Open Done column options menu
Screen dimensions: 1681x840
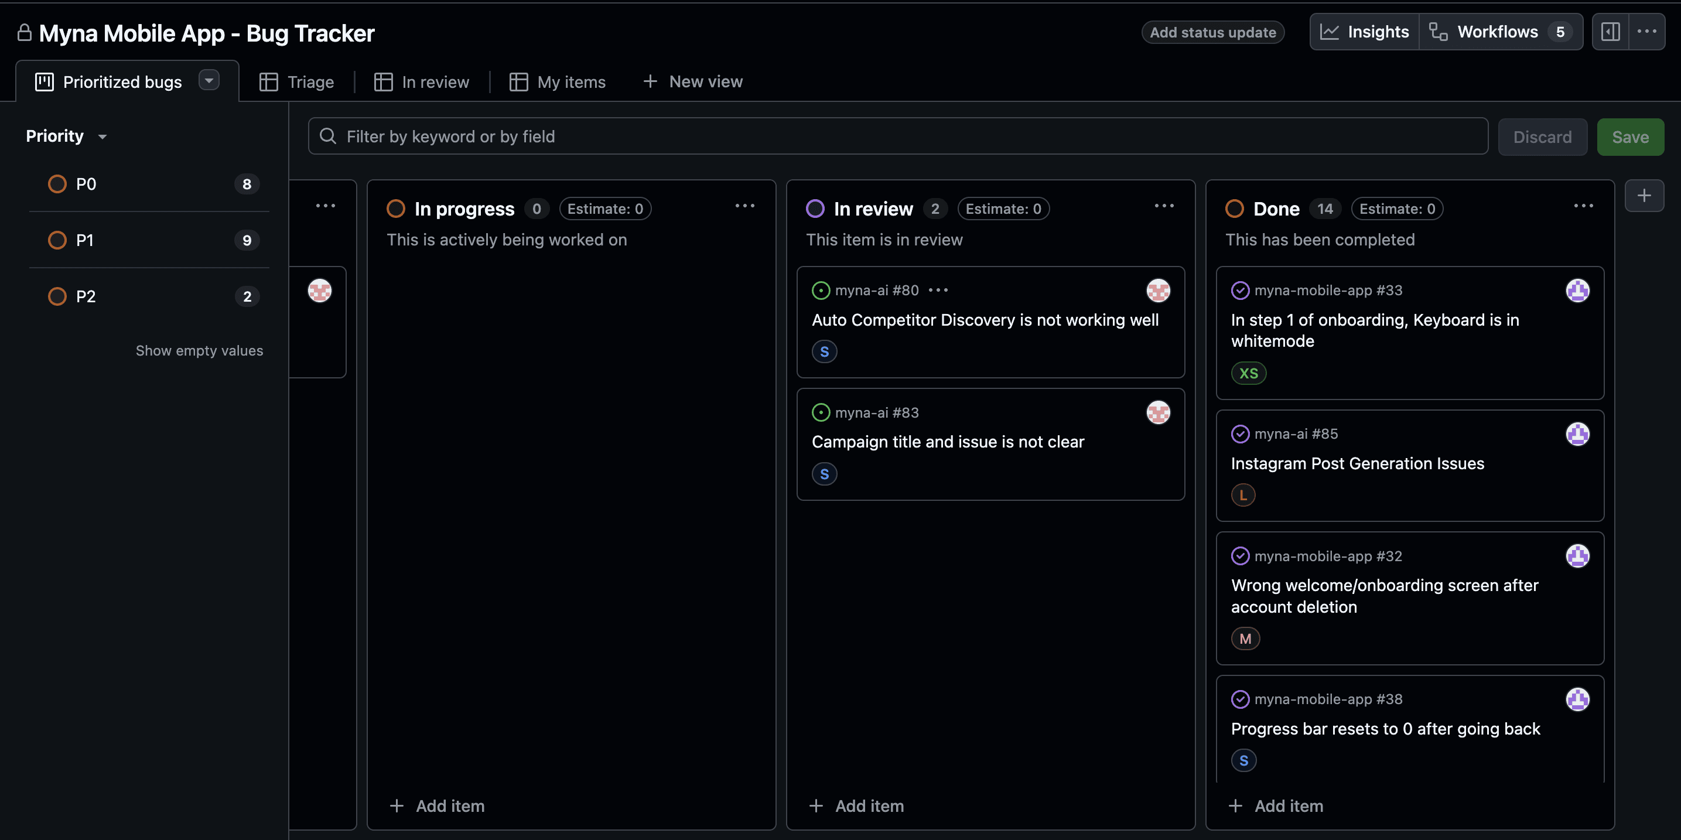click(x=1583, y=206)
